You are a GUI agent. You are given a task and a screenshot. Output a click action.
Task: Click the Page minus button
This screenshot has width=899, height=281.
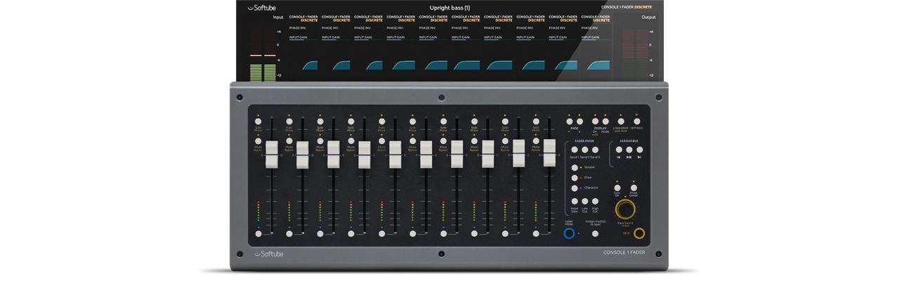(x=570, y=122)
